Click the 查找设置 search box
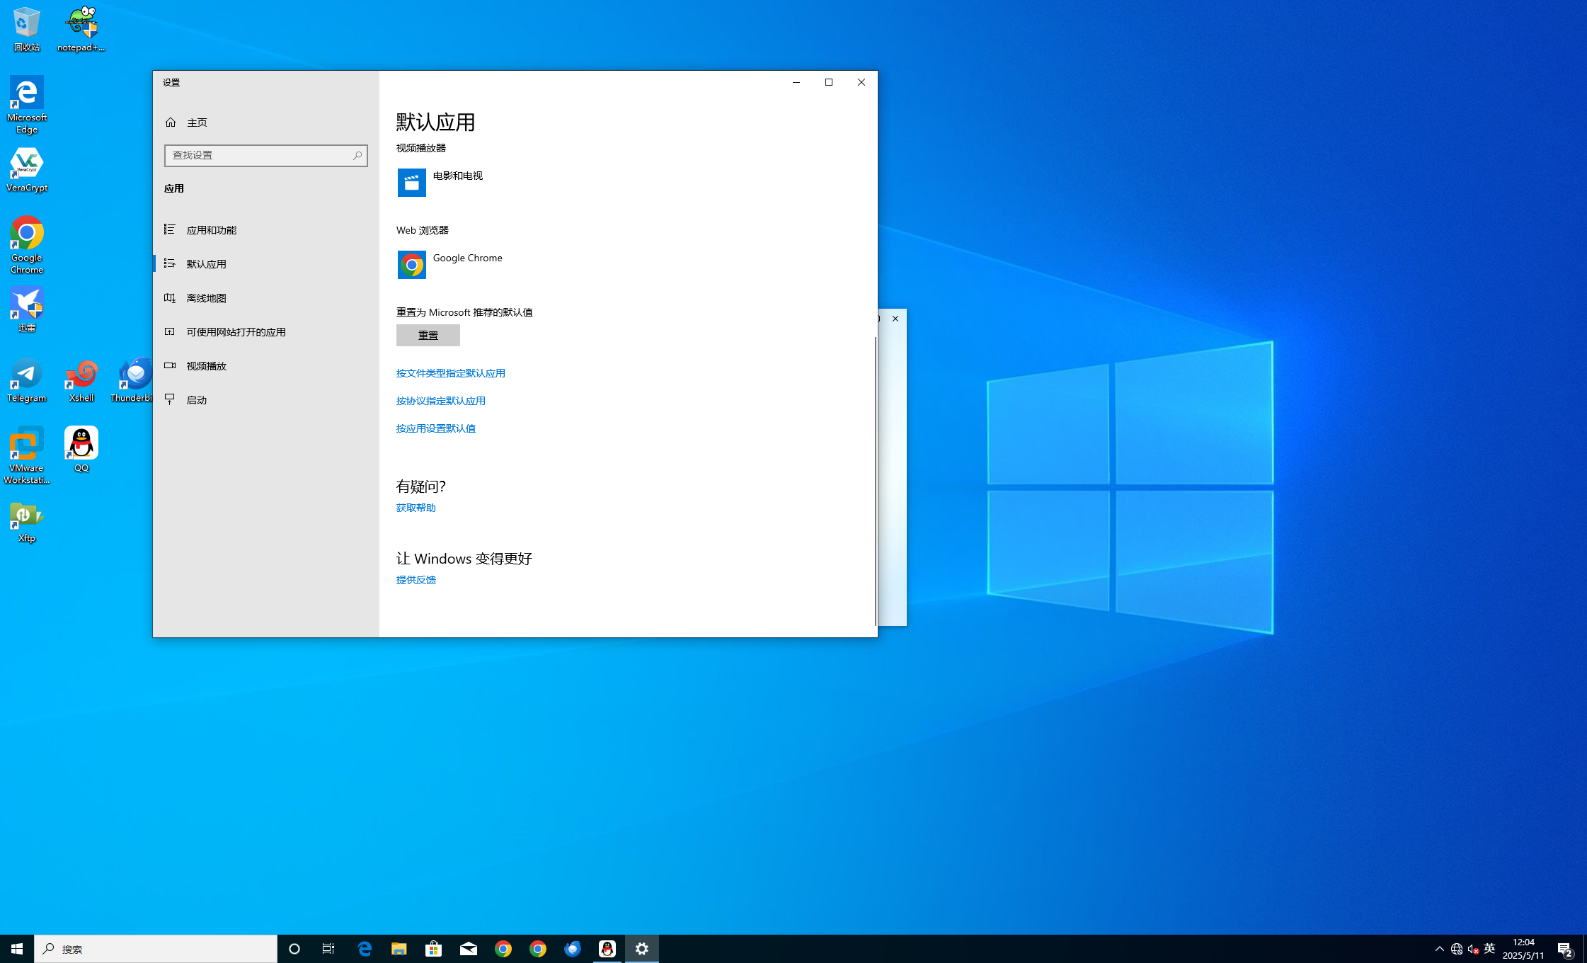Screen dimensions: 1587x963 [x=266, y=156]
